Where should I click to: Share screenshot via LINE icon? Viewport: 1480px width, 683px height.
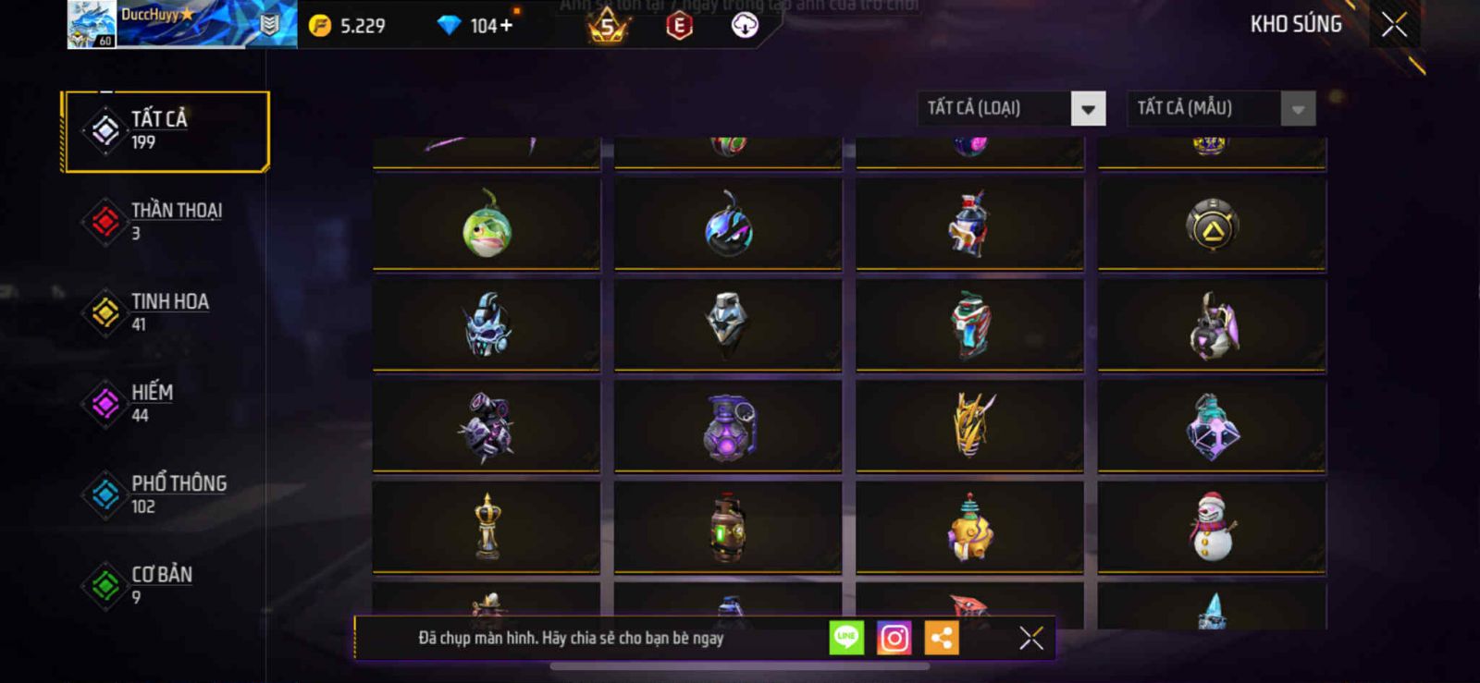(846, 638)
